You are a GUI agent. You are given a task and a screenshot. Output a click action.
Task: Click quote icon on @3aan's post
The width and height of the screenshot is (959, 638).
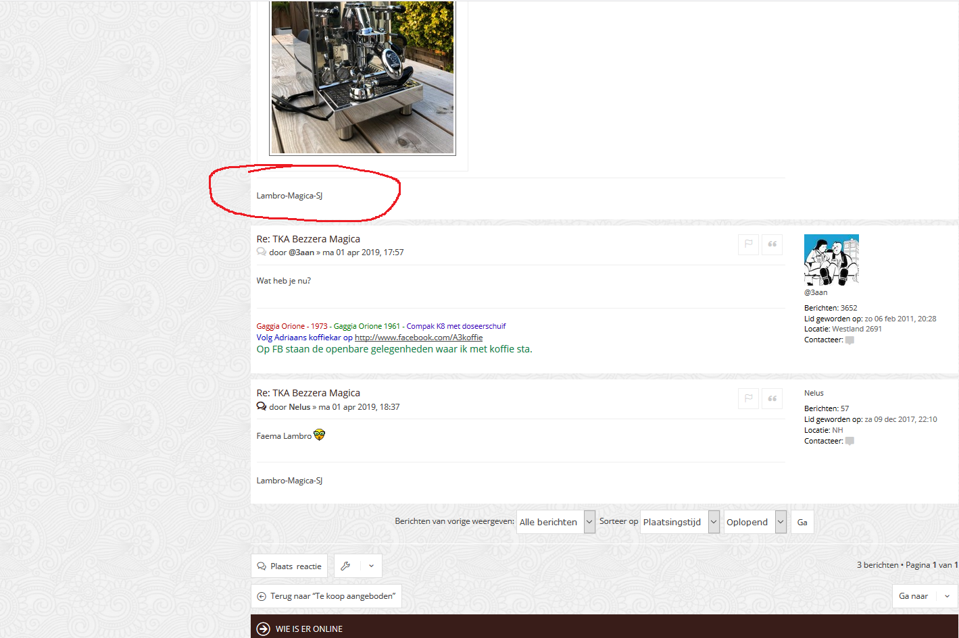tap(772, 244)
